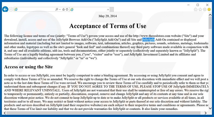
Task: Open a new tab with the blank tab button
Action: (112, 9)
